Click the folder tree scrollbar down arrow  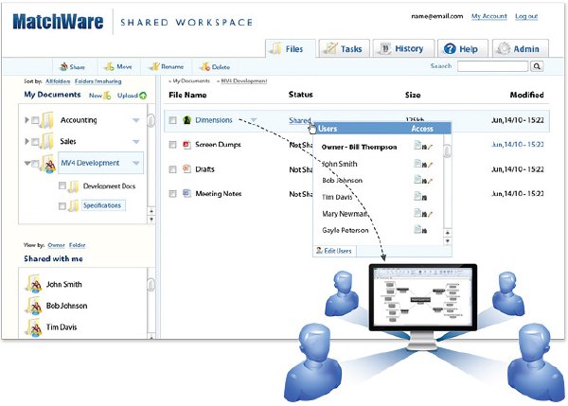point(151,220)
